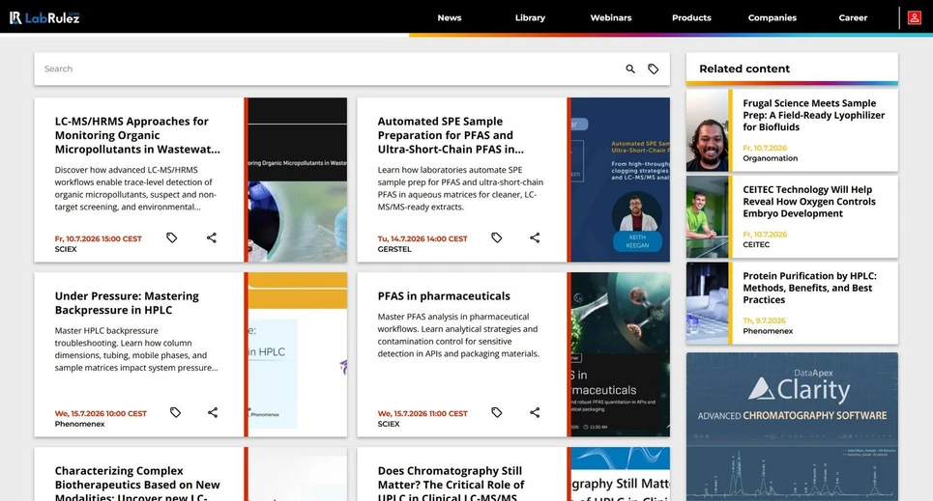This screenshot has width=933, height=501.
Task: Open Automated SPE Sample Preparation for PFAS title
Action: 451,135
